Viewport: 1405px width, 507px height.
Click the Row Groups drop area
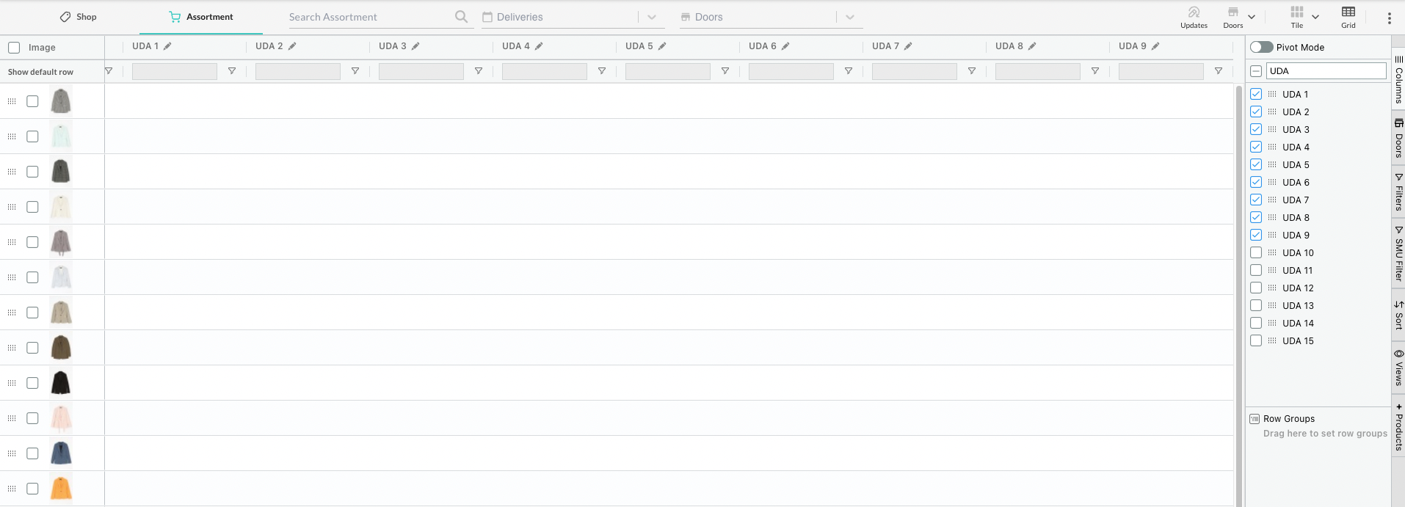(x=1325, y=434)
